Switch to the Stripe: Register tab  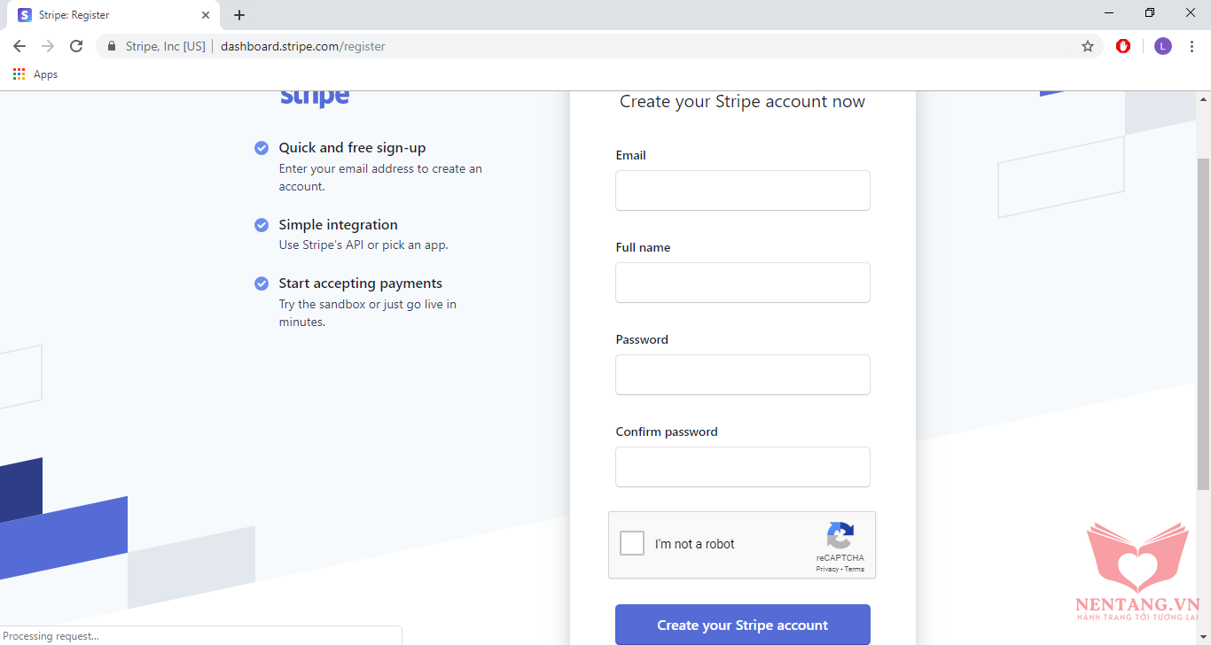(x=106, y=15)
